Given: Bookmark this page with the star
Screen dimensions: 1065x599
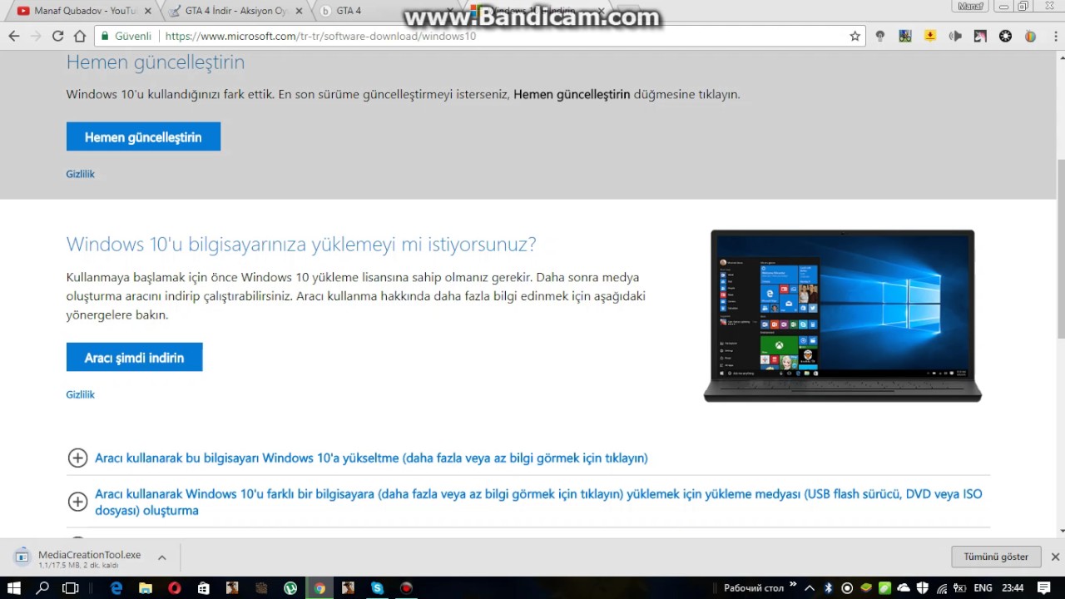Looking at the screenshot, I should [x=854, y=36].
